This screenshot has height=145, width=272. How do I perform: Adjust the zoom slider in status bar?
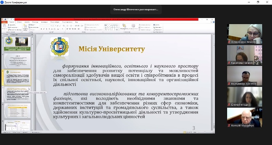pos(205,132)
